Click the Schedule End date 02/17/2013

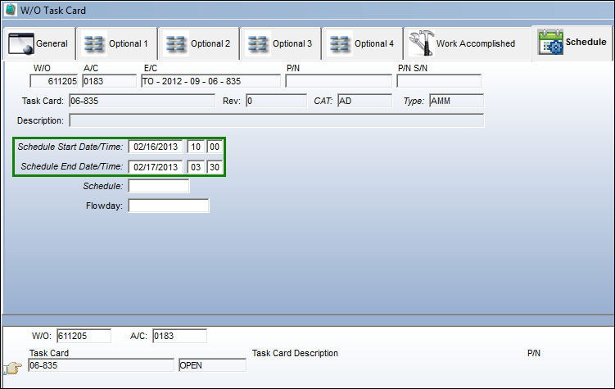click(156, 167)
